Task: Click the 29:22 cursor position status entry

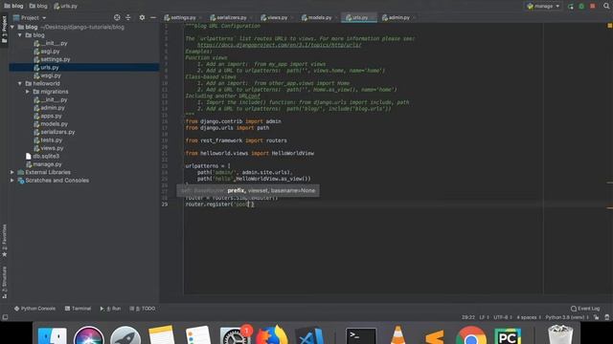Action: (468, 317)
